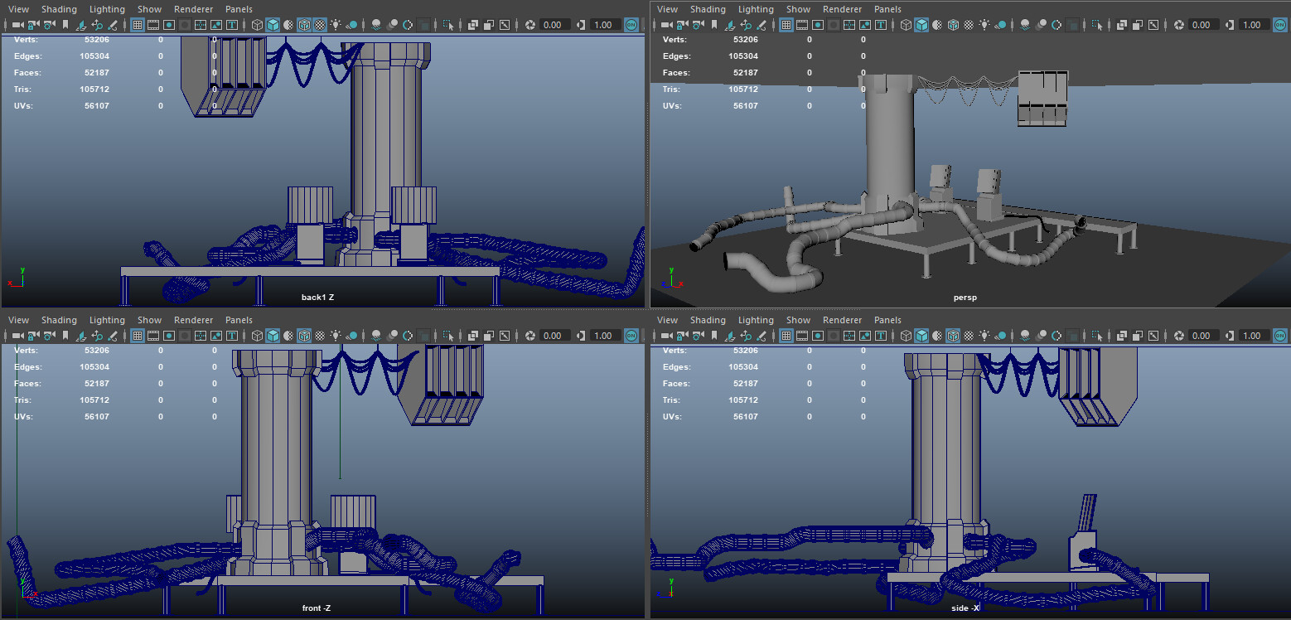
Task: Expand Show menu in side -X panel
Action: [798, 320]
